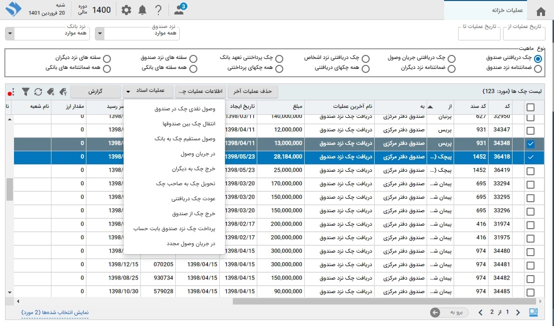This screenshot has height=326, width=554.
Task: Select the 'سفته های نزد صندوق' radio option
Action: [193, 58]
